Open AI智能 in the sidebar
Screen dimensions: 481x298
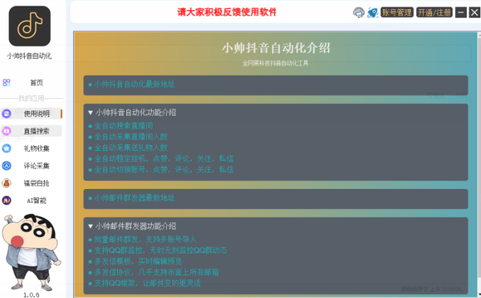[x=36, y=200]
